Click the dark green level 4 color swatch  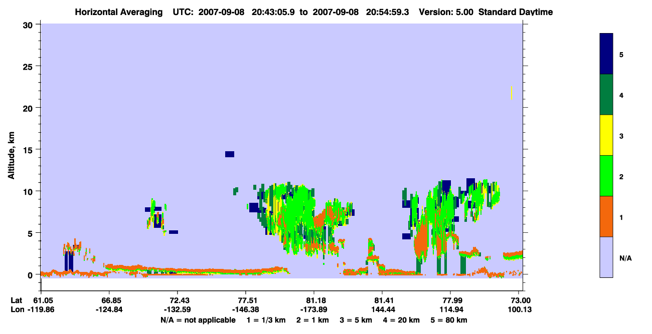tap(606, 95)
